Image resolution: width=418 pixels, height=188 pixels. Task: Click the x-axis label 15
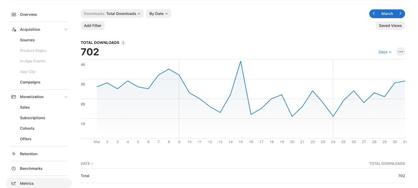(x=241, y=142)
